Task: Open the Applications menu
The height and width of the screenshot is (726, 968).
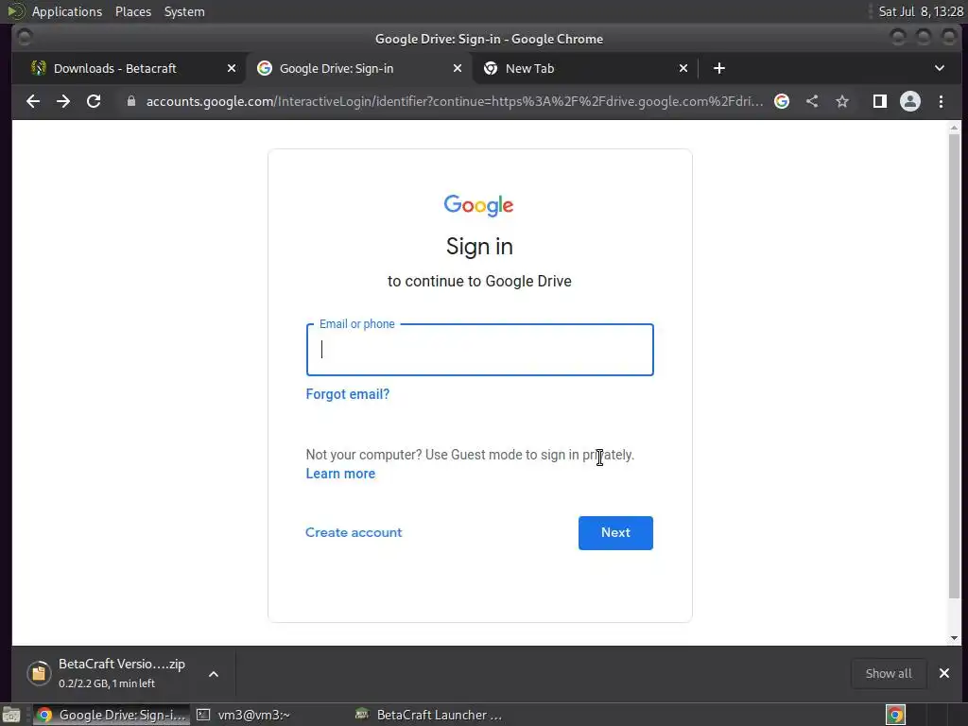Action: [67, 11]
